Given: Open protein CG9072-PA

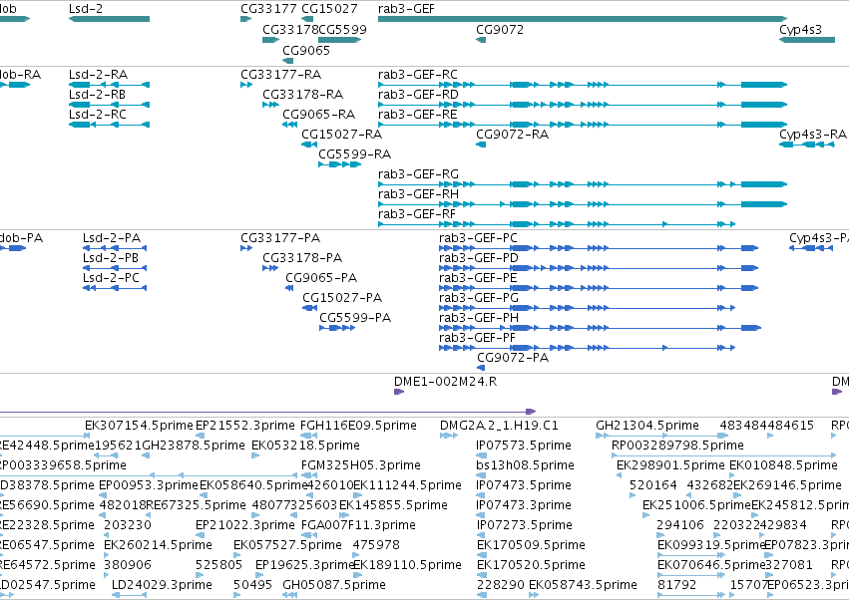Looking at the screenshot, I should point(513,358).
